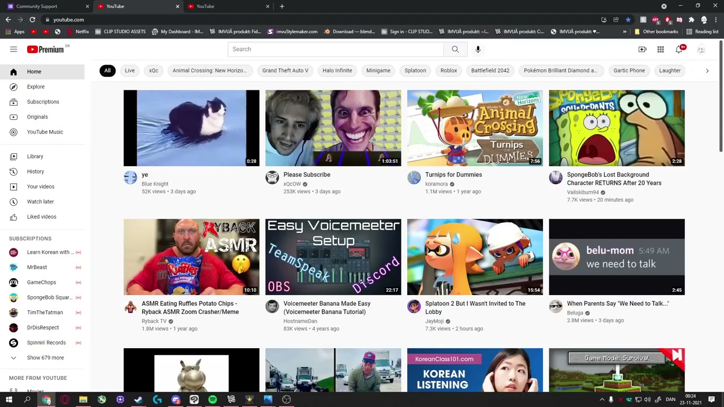Start voice search with the microphone

click(478, 49)
